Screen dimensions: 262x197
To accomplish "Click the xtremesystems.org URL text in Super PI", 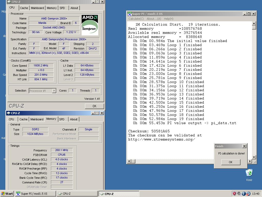I will 162,139.
